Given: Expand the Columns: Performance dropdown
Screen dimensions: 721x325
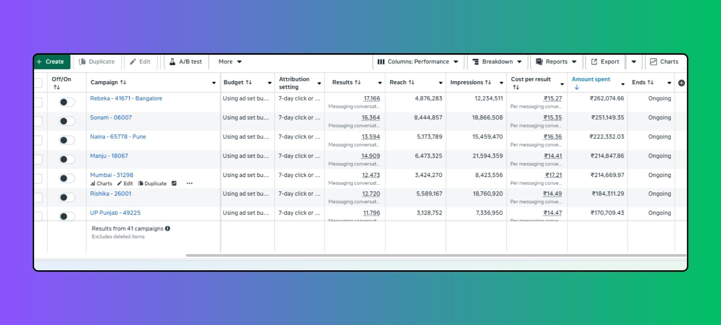Looking at the screenshot, I should click(x=418, y=62).
